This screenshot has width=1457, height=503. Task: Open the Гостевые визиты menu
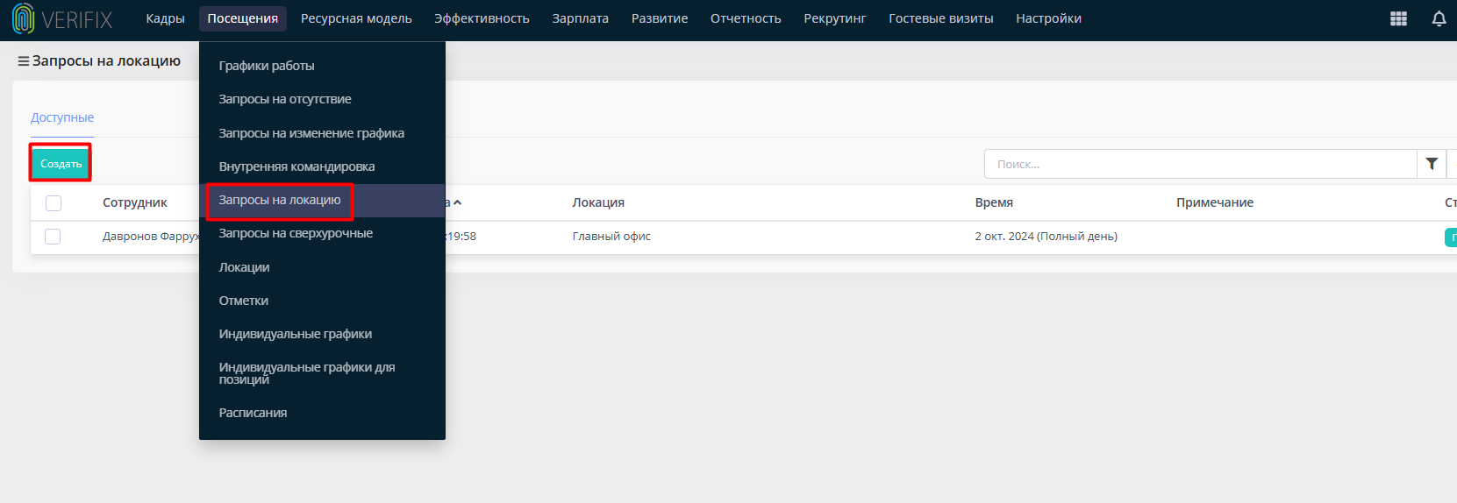(x=940, y=18)
